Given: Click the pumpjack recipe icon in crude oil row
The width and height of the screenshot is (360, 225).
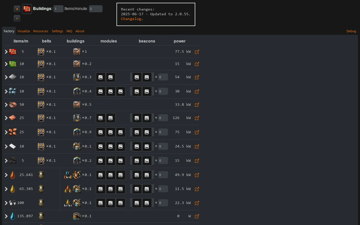Looking at the screenshot, I should (x=68, y=175).
